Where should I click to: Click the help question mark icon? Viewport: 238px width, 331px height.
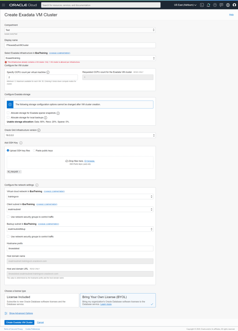point(215,5)
